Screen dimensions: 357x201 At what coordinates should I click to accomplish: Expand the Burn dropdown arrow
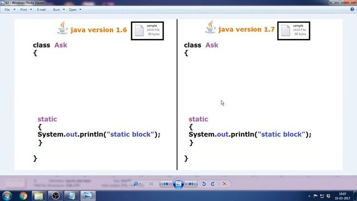click(x=64, y=9)
